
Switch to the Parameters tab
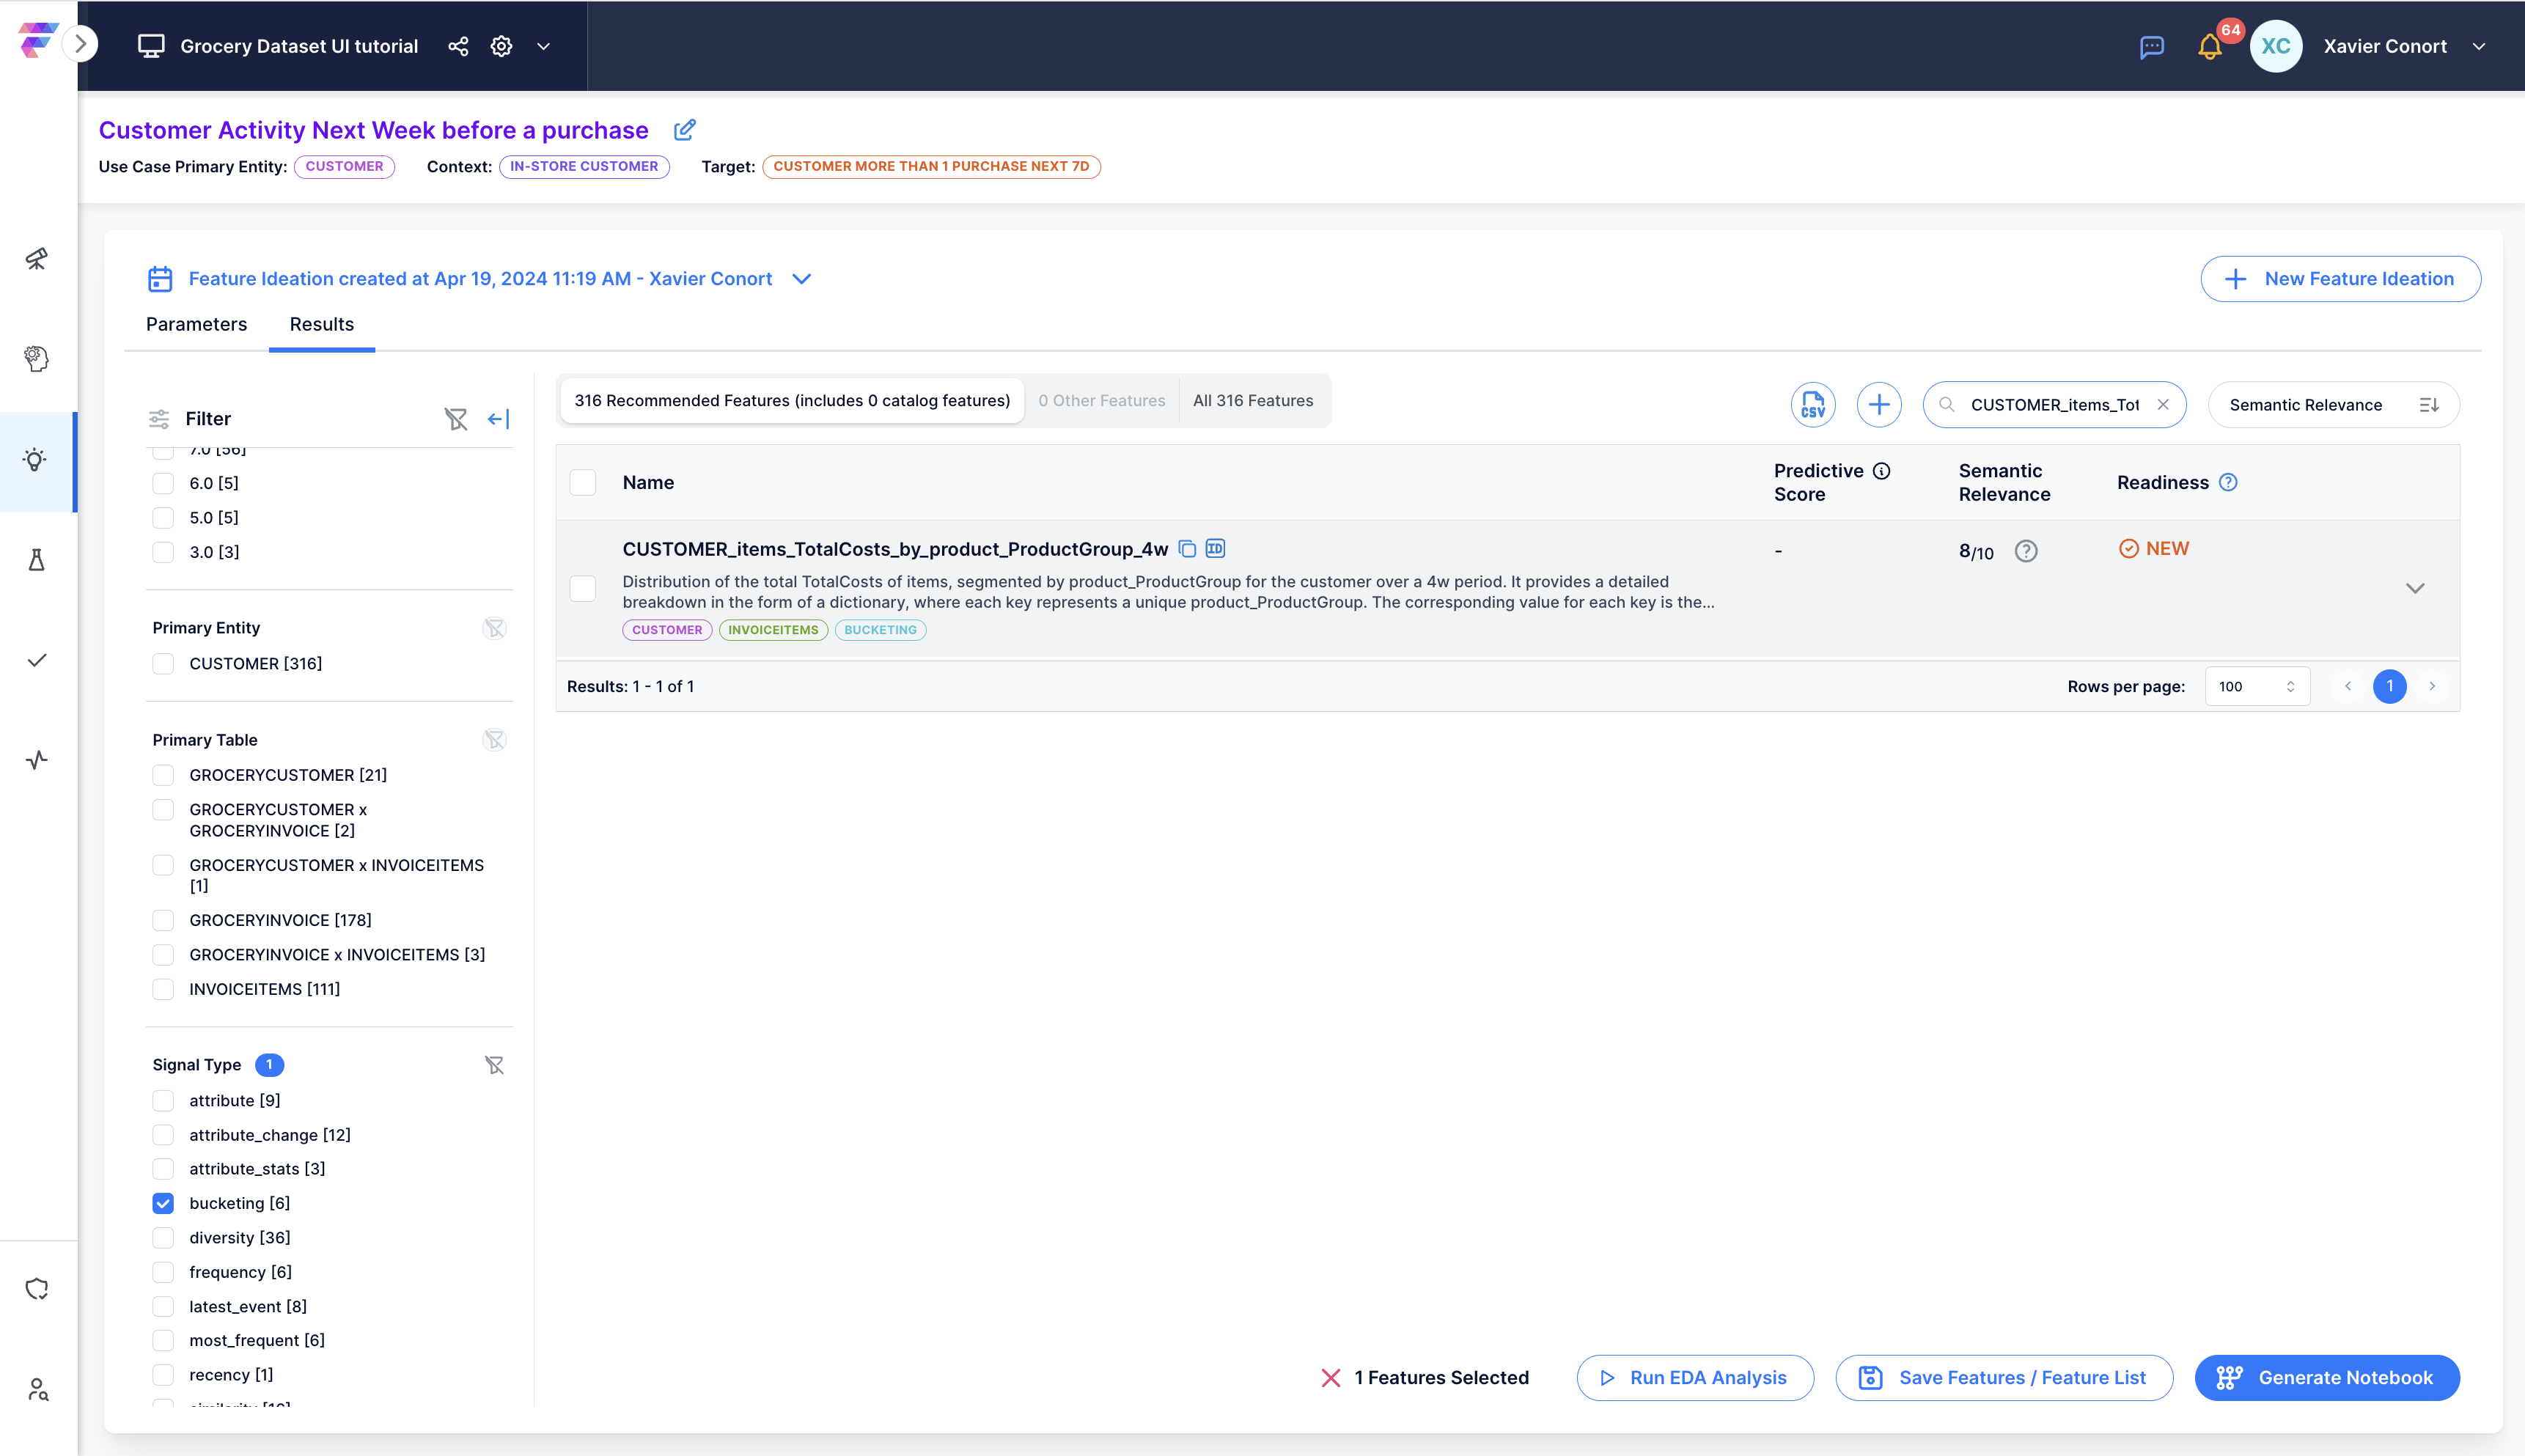pos(196,324)
